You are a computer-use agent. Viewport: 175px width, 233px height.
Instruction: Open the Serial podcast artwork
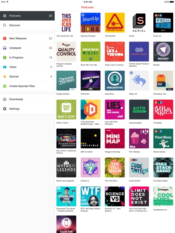coord(139,22)
